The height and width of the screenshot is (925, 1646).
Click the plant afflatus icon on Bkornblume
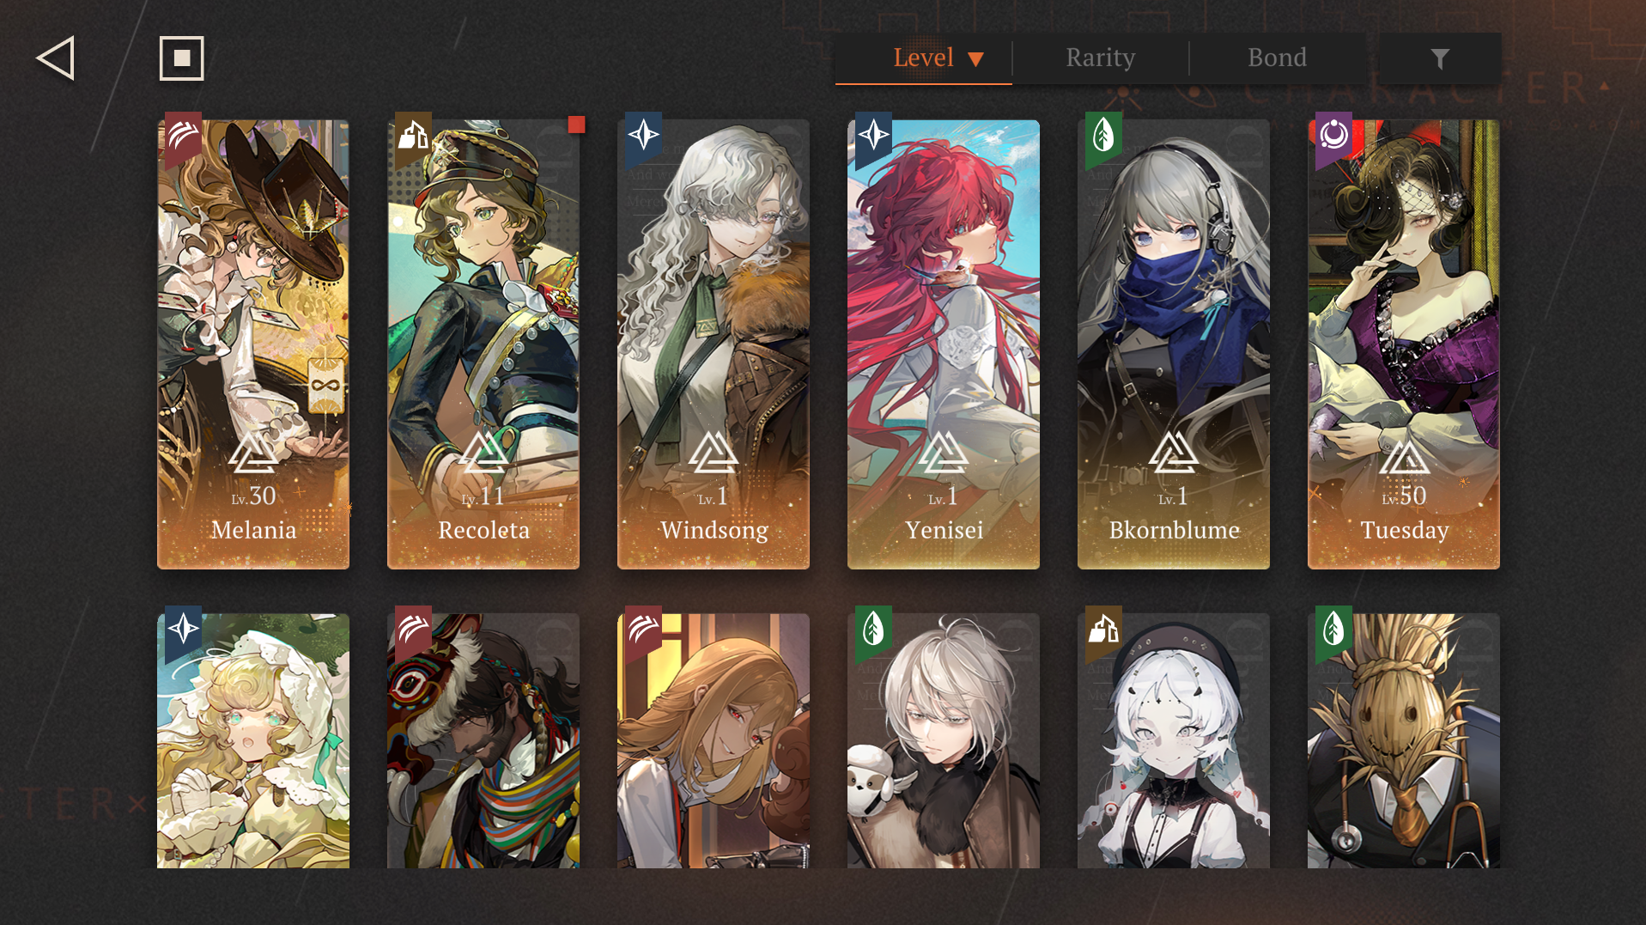pyautogui.click(x=1104, y=136)
